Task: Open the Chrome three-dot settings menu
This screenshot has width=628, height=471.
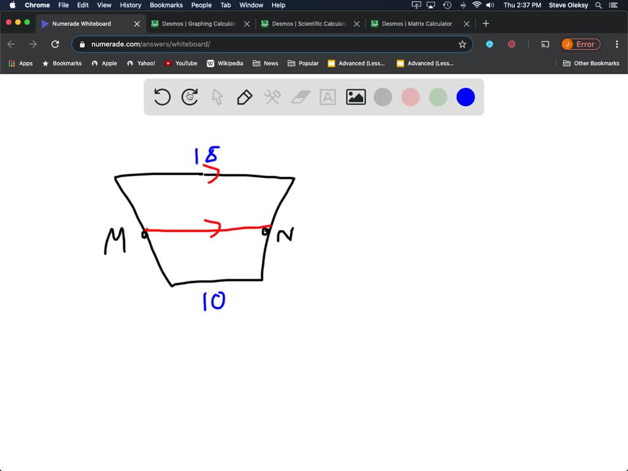Action: point(616,44)
